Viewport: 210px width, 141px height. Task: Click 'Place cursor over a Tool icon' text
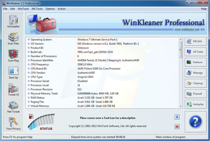pos(108,118)
